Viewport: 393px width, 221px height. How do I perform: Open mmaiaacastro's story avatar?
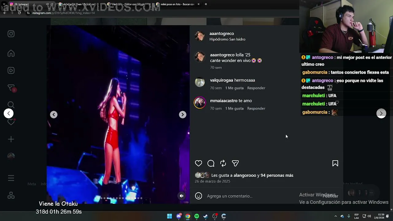(200, 103)
